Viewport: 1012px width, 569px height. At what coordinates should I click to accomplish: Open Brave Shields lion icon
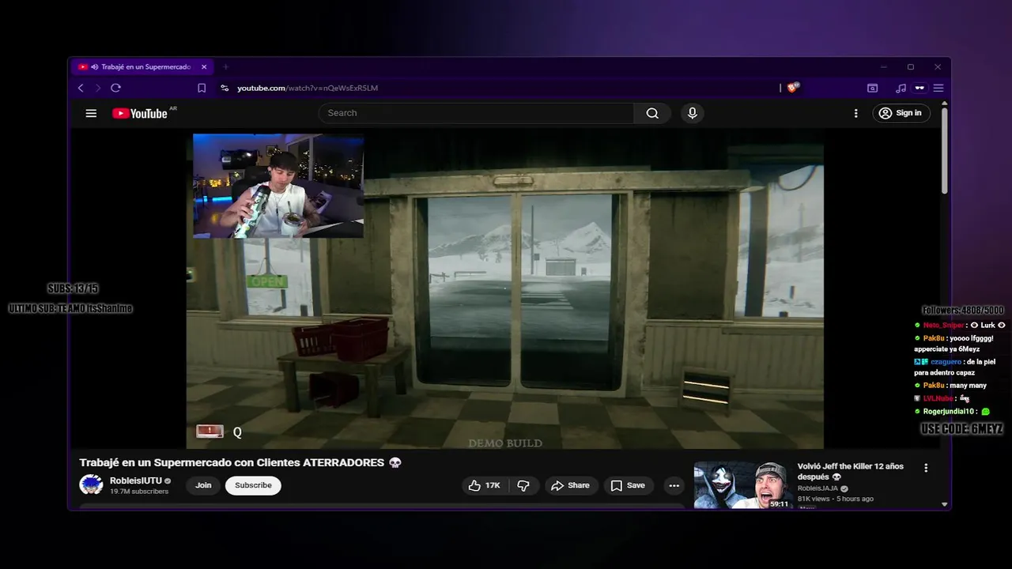click(x=793, y=88)
